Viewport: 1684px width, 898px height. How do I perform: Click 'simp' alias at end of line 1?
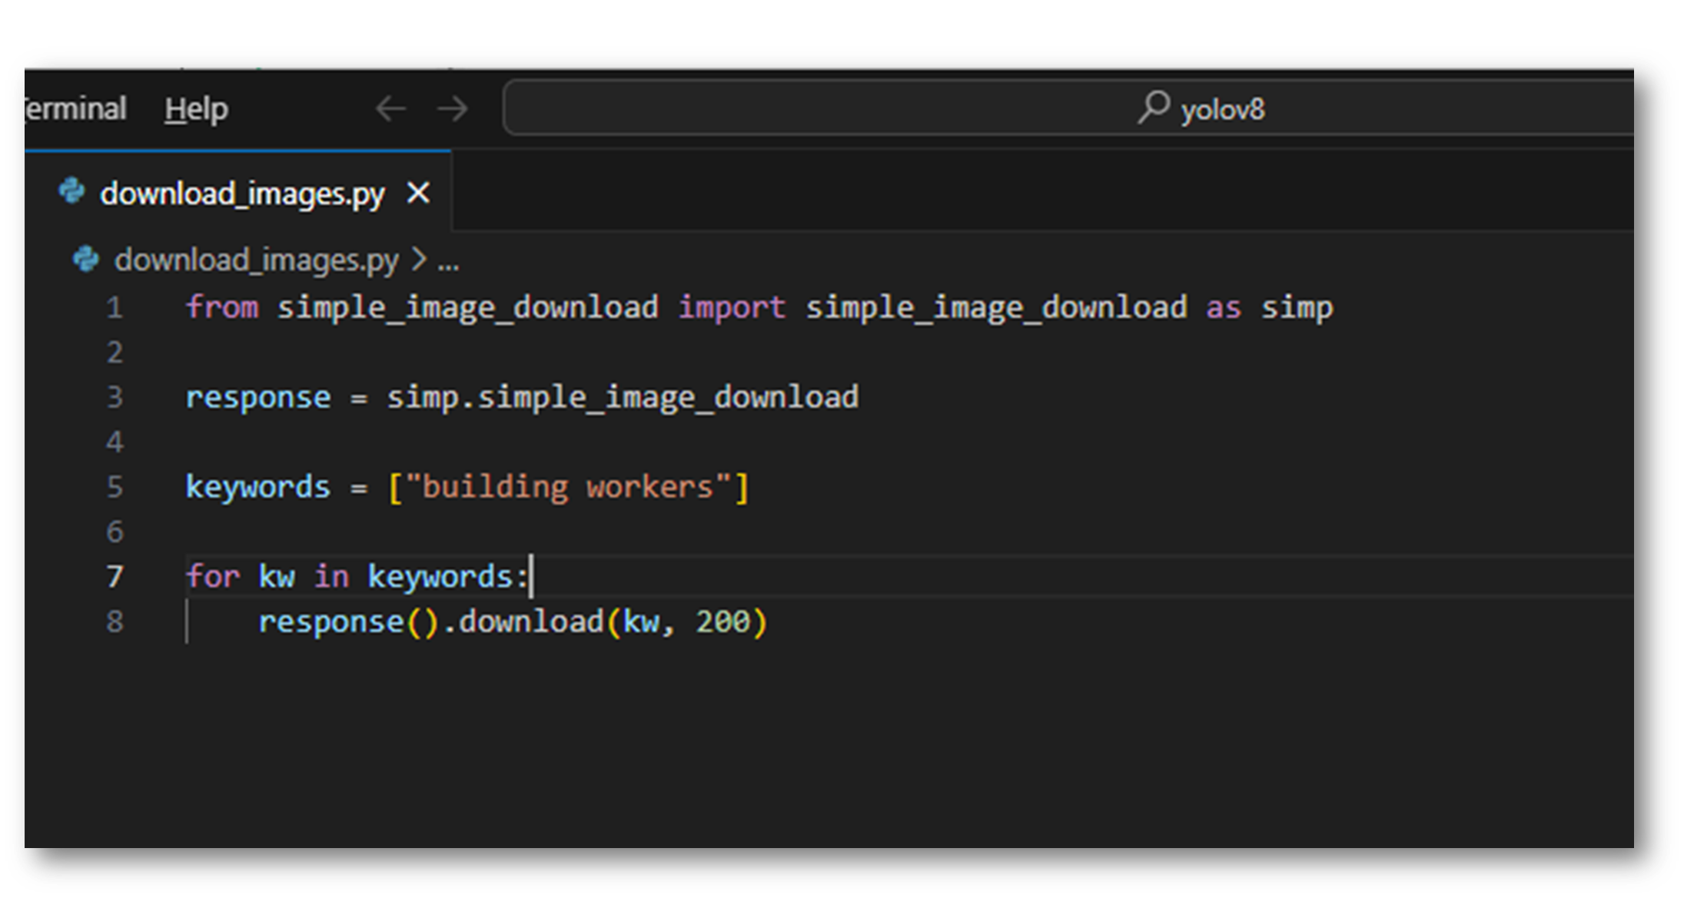1297,308
